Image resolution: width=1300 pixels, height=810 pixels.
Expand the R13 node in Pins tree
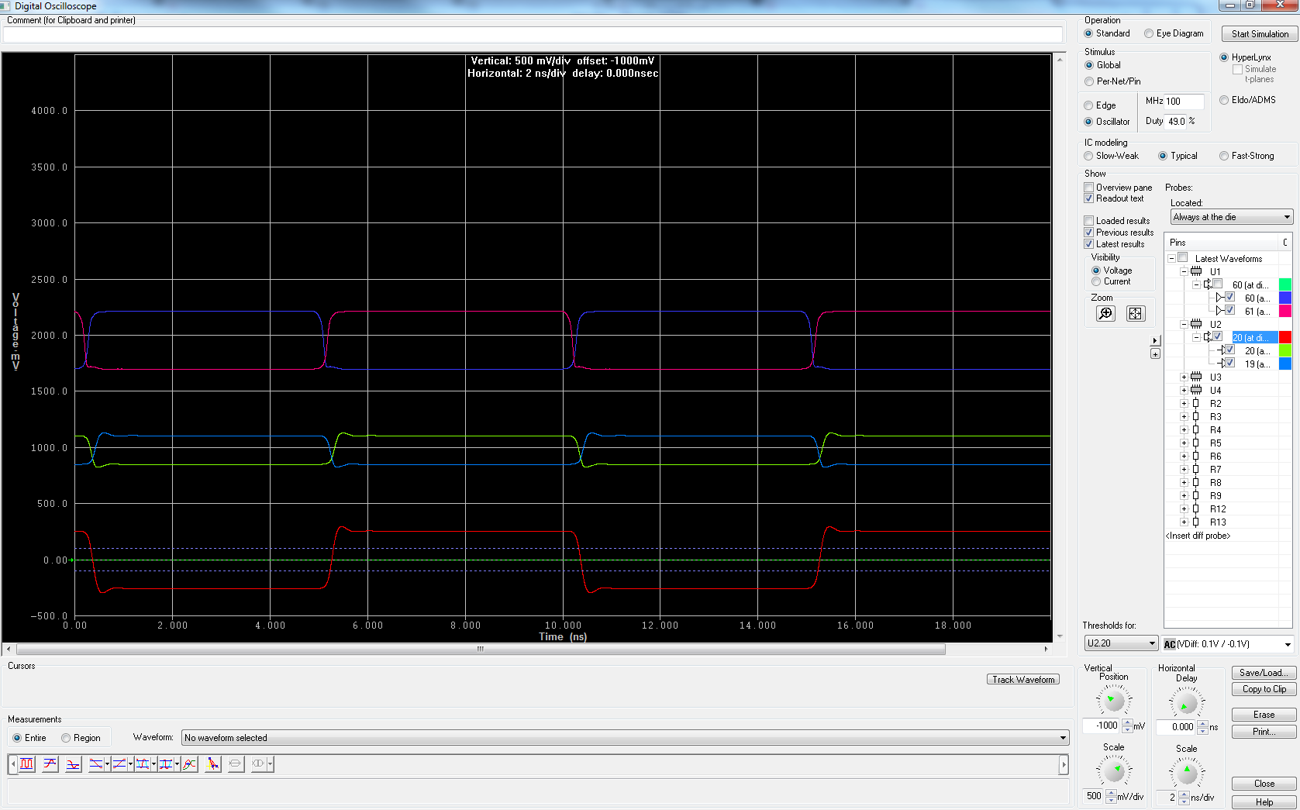tap(1184, 522)
